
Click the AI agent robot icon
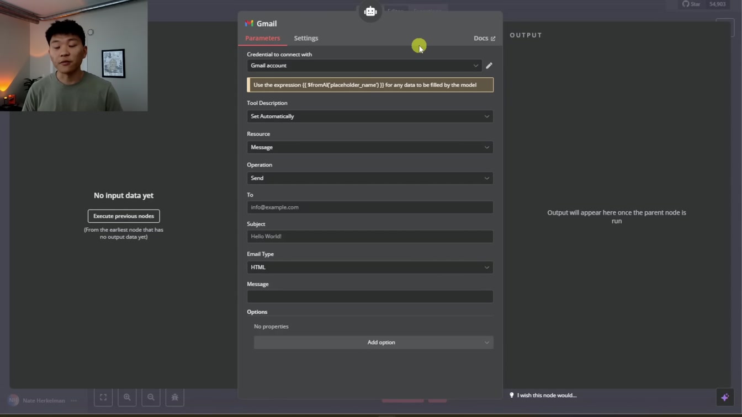tap(370, 12)
